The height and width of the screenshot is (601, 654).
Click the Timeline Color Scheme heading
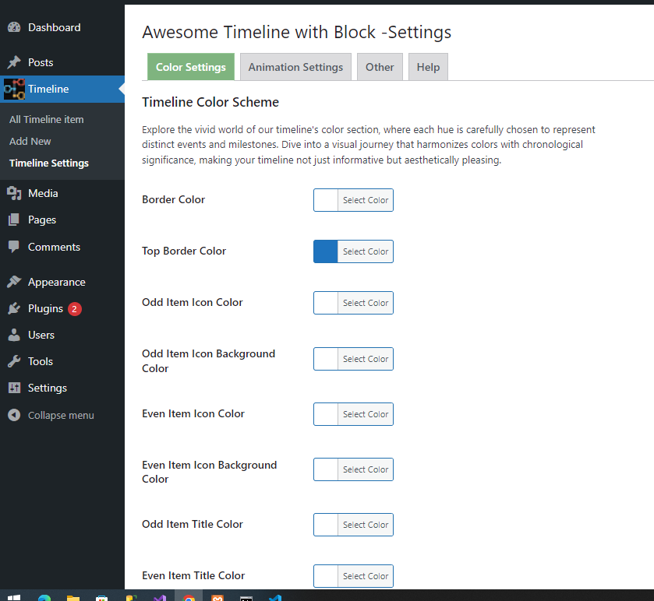click(210, 102)
